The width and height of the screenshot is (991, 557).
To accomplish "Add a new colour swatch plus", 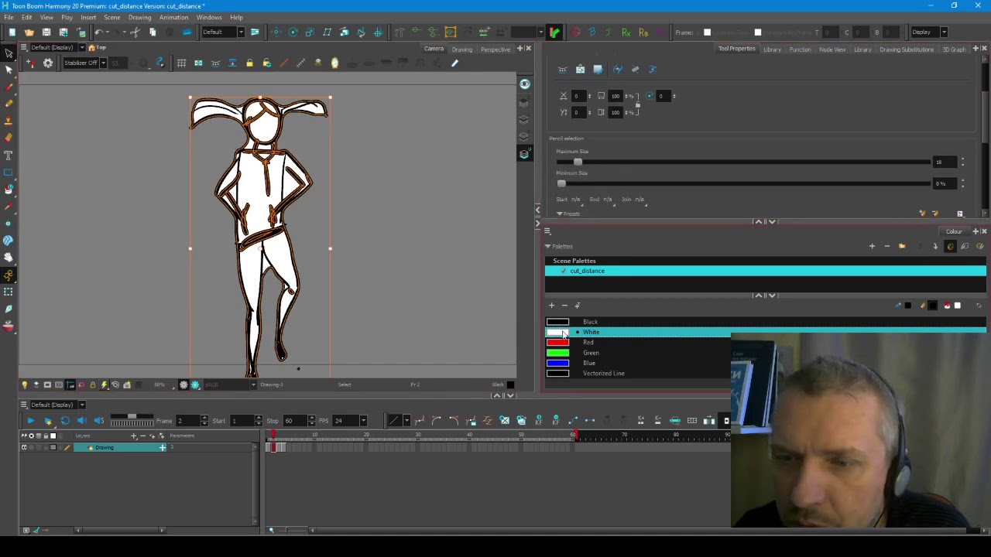I will click(551, 306).
